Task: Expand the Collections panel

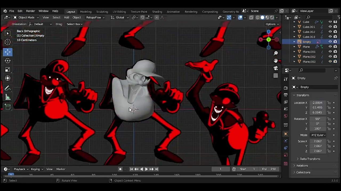Action: (303, 172)
